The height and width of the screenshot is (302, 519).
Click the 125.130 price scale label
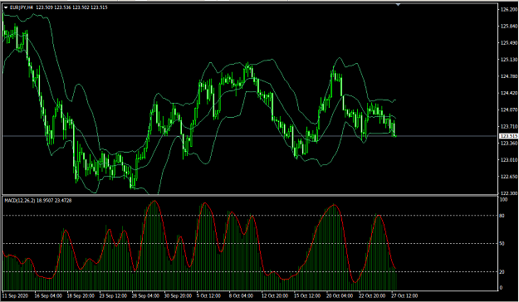pyautogui.click(x=509, y=60)
